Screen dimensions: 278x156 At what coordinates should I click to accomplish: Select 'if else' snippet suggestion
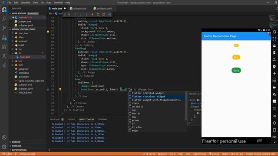(x=157, y=127)
